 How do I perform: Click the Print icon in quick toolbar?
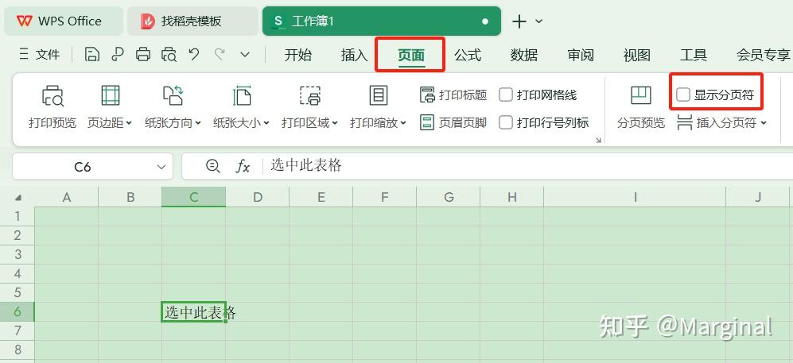pos(143,55)
